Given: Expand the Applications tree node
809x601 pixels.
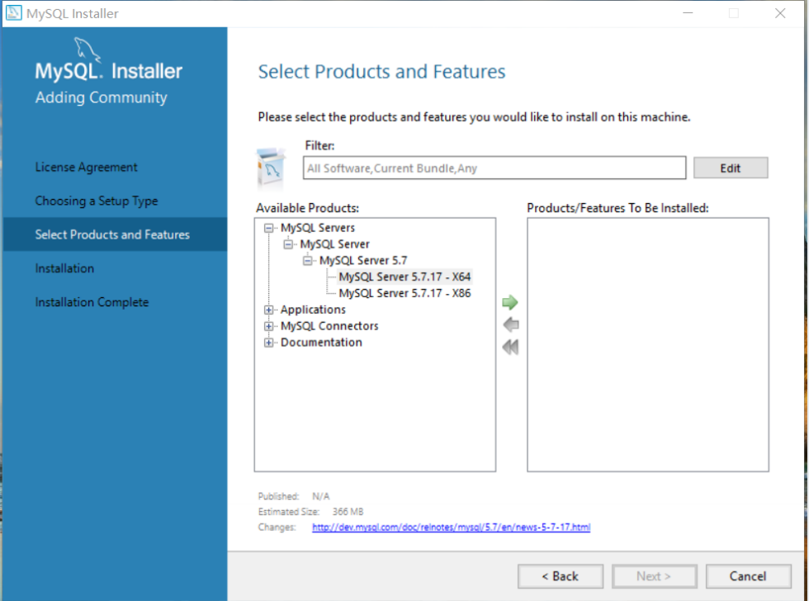Looking at the screenshot, I should [268, 310].
